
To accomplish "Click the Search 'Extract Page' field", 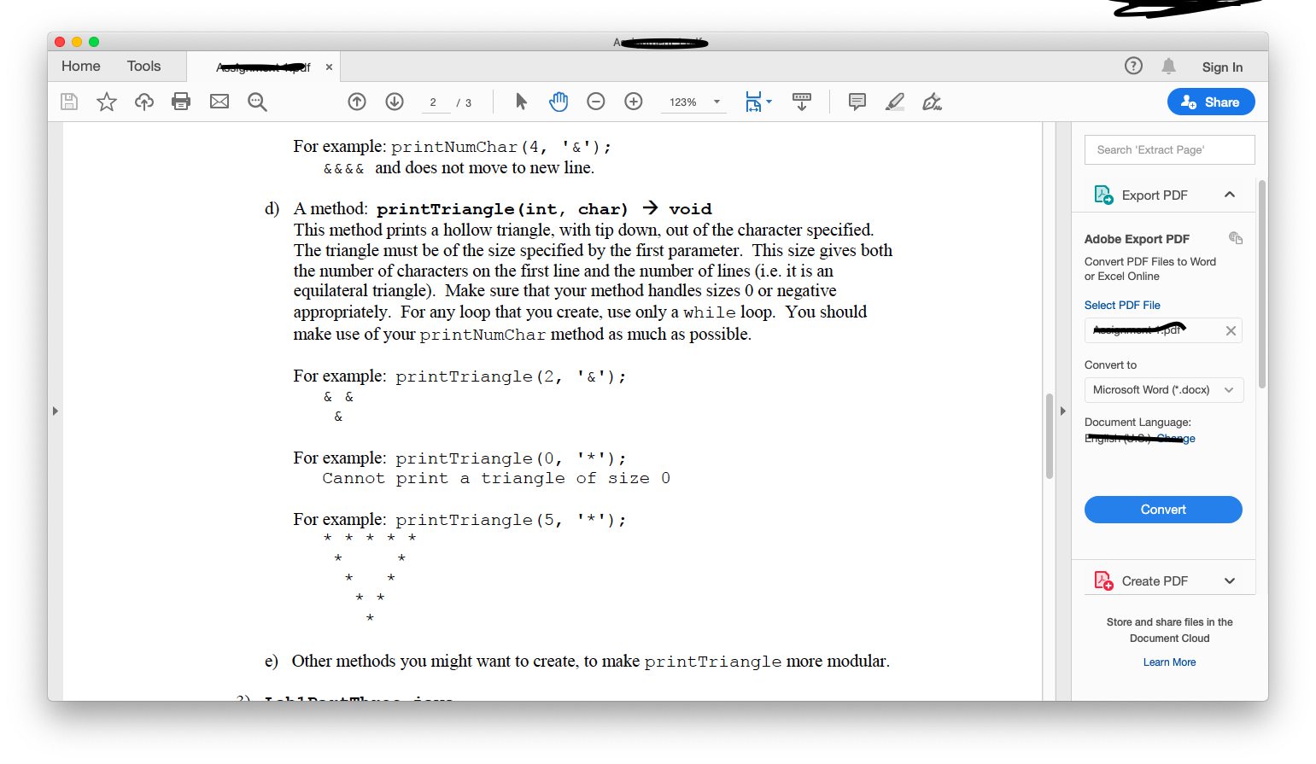I will (1169, 149).
